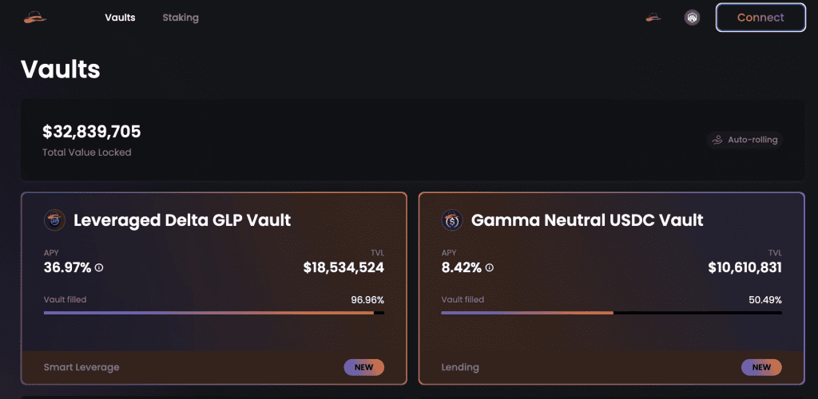Click the $32,839,705 Total Value Locked figure

(92, 132)
